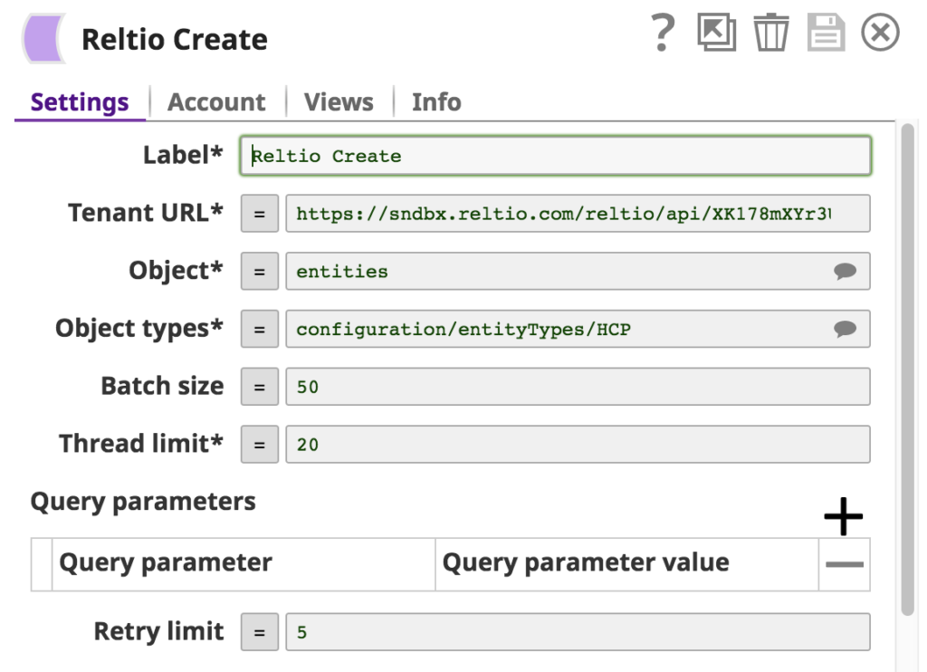Delete the snap with the trash icon
927x672 pixels.
771,33
